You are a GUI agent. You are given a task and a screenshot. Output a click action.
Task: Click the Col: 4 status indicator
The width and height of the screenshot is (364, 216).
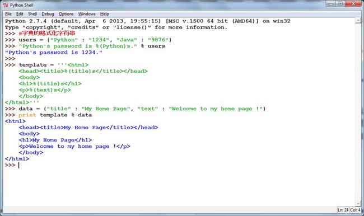click(355, 210)
